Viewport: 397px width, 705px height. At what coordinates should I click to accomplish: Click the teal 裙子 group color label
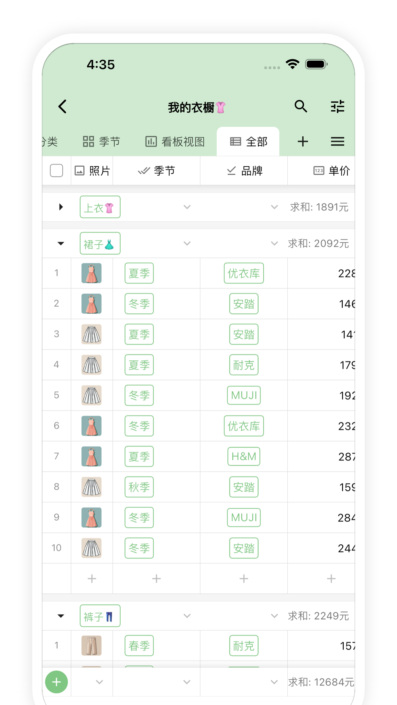tap(100, 243)
